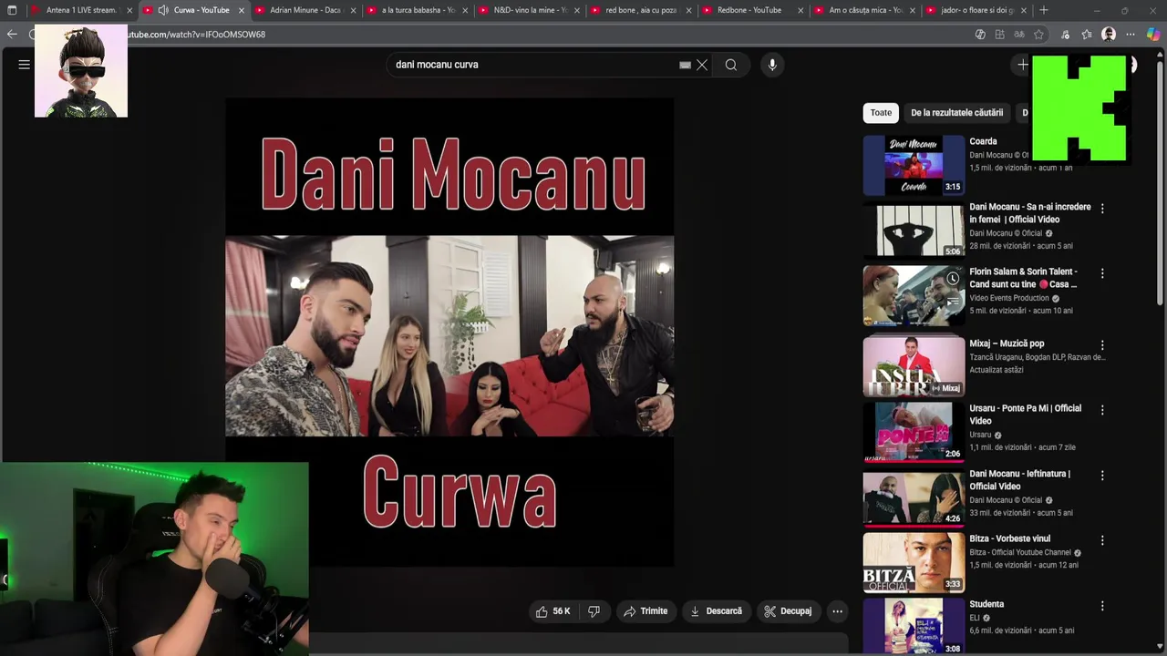Open options for Mixaj – Muzică pop

[x=1102, y=345]
